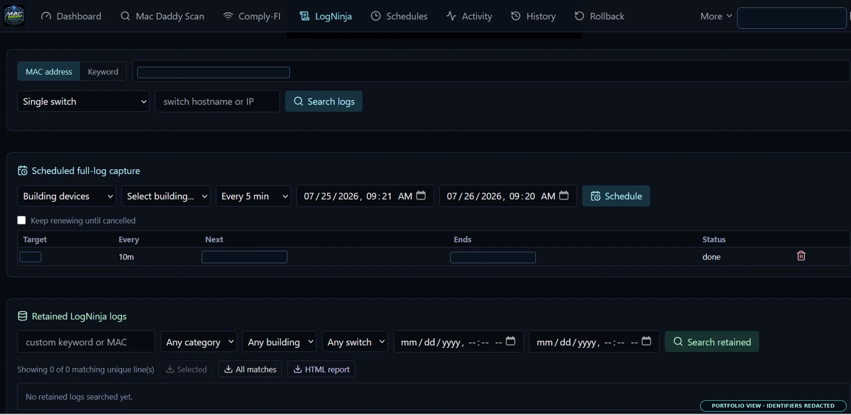851x415 pixels.
Task: Click the Activity pulse icon
Action: coord(451,16)
